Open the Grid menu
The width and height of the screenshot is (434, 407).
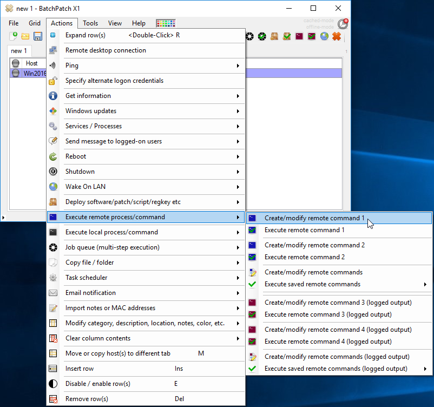click(x=35, y=23)
